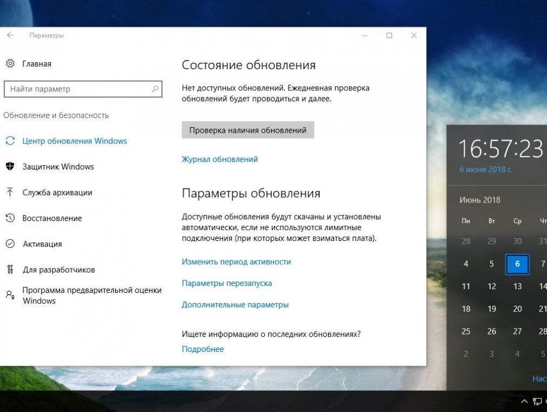Open the Дополнительные параметры link

[x=235, y=305]
